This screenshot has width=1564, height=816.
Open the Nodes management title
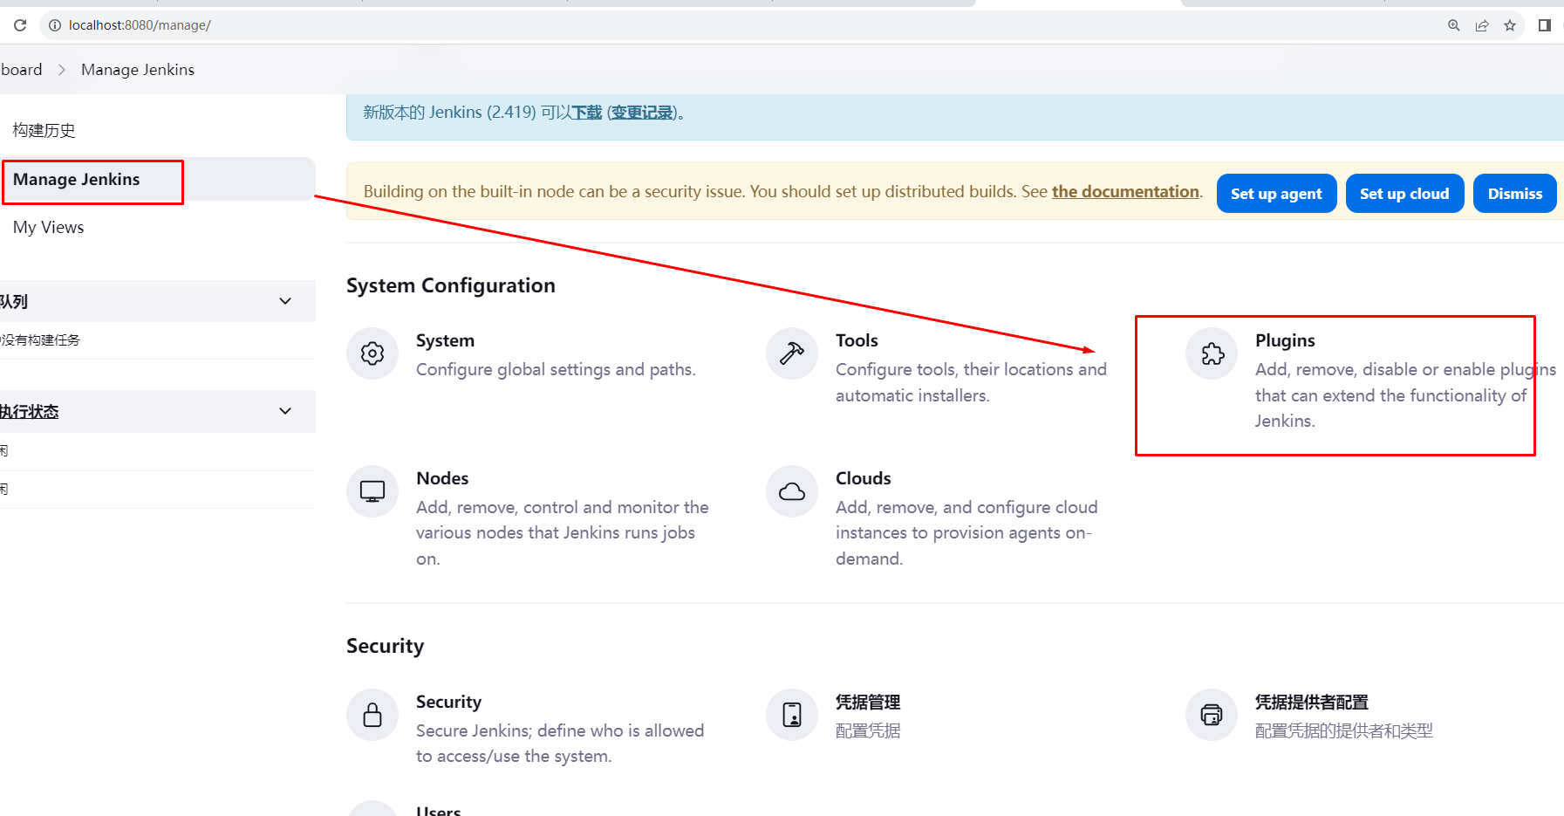pyautogui.click(x=442, y=478)
